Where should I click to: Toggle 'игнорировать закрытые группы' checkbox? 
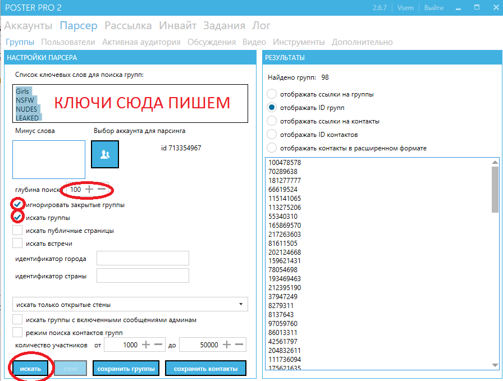click(x=17, y=204)
